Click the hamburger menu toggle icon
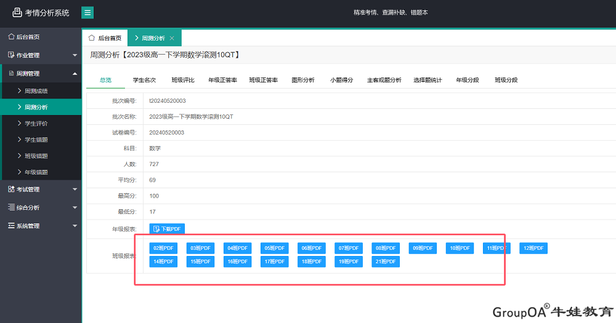 tap(87, 12)
